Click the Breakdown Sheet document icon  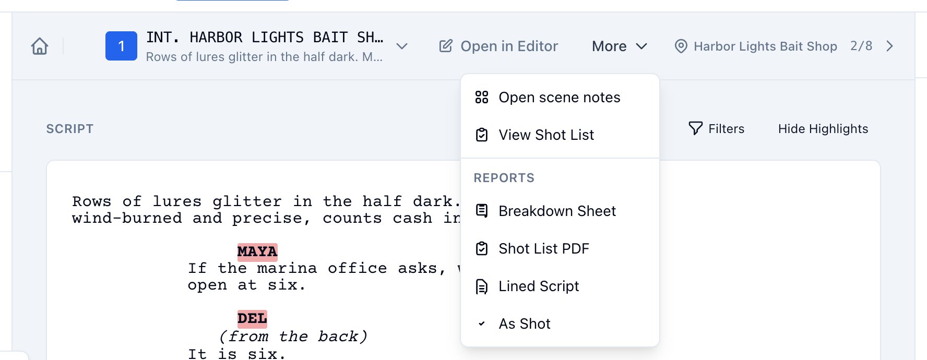tap(482, 211)
